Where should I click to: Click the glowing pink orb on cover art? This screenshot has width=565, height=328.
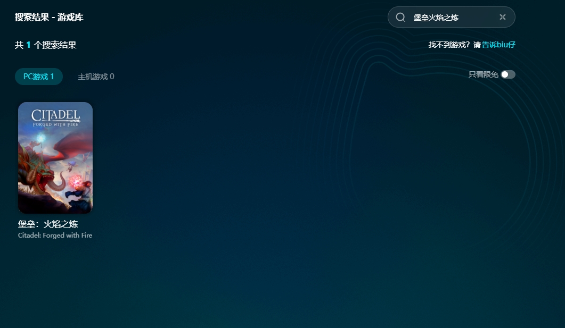pyautogui.click(x=76, y=182)
